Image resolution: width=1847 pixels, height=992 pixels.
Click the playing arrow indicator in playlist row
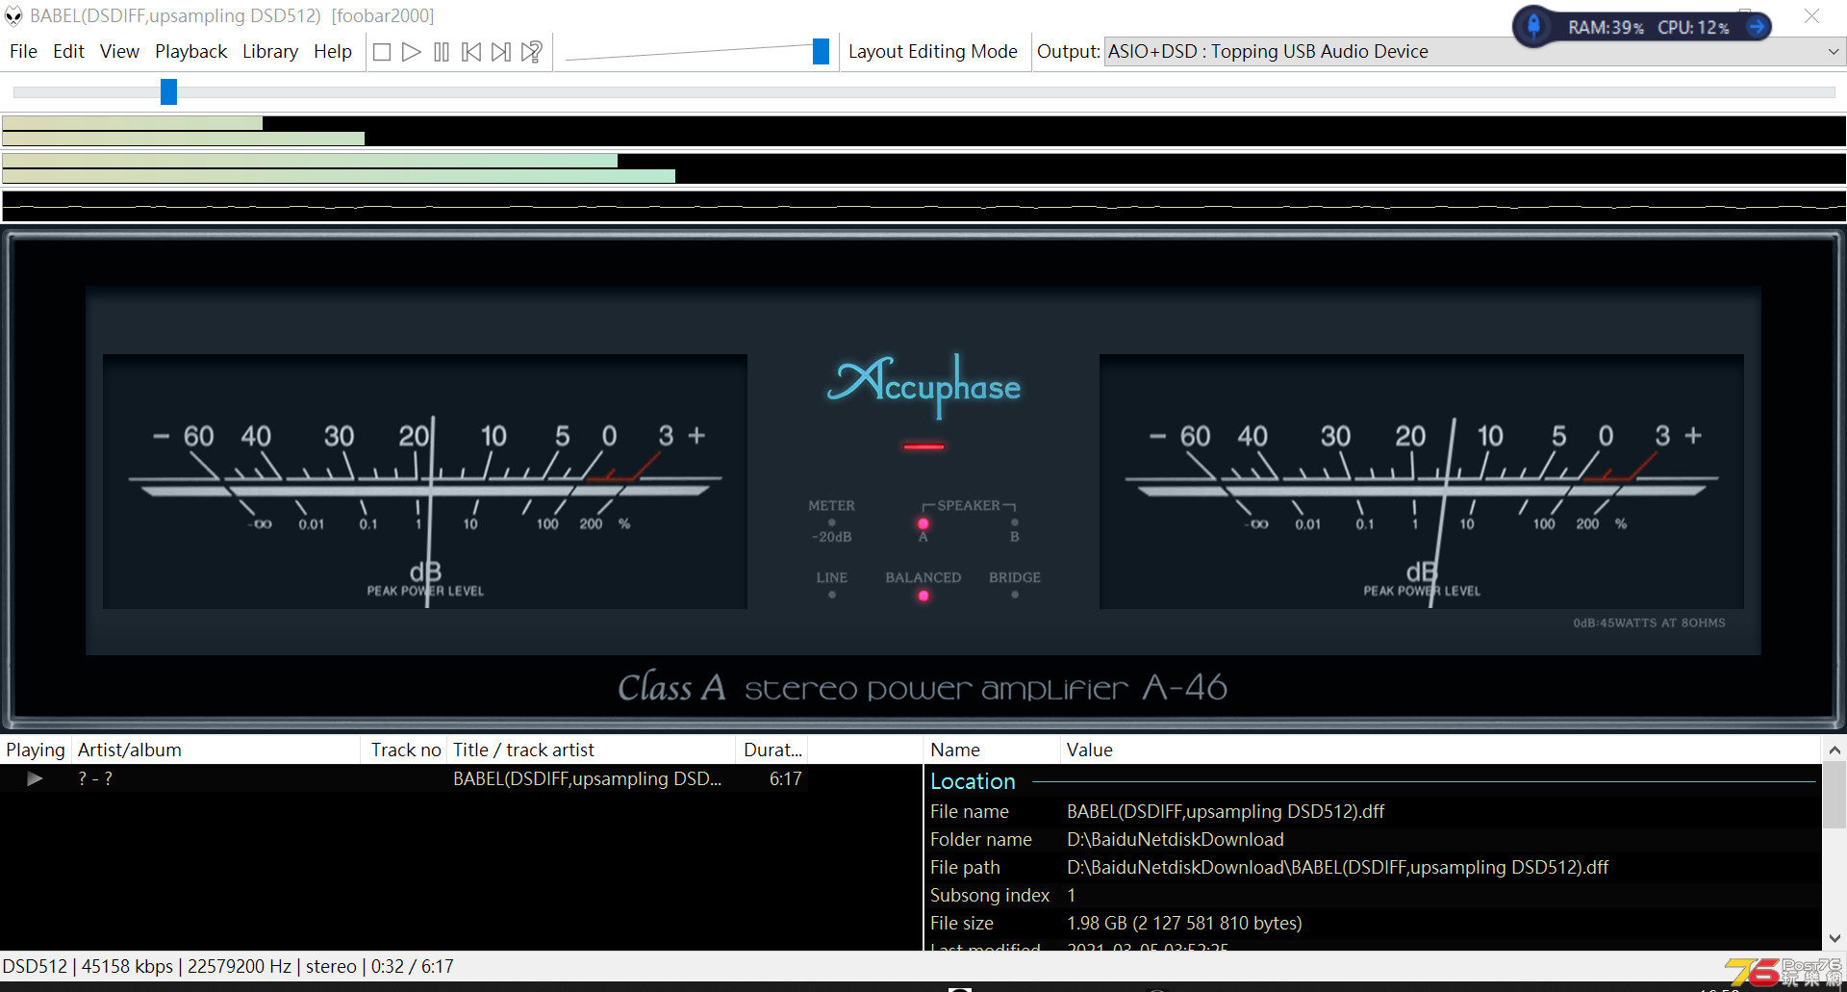pos(35,778)
